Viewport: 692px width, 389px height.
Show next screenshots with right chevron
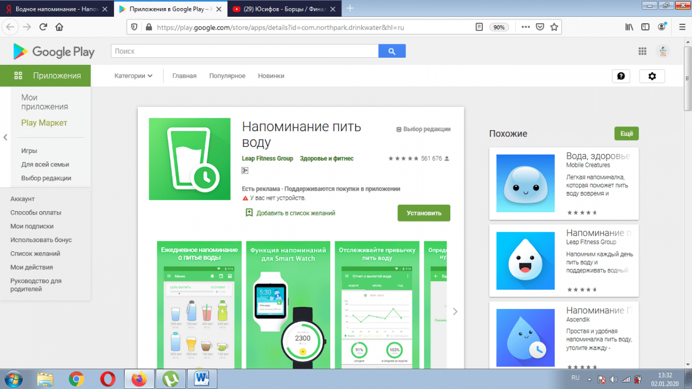[x=455, y=311]
